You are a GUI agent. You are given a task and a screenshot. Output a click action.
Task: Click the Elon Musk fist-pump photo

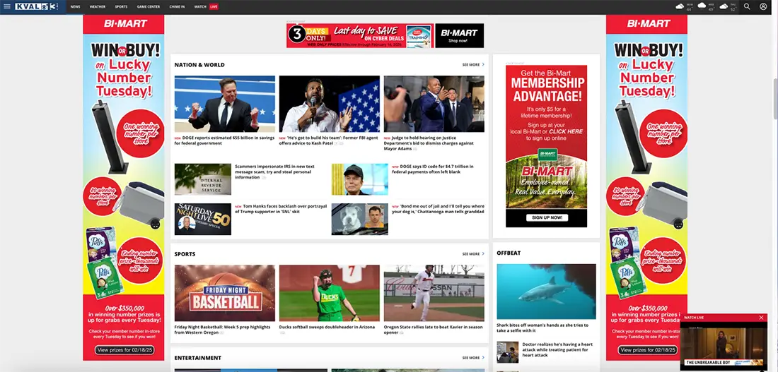pos(225,104)
